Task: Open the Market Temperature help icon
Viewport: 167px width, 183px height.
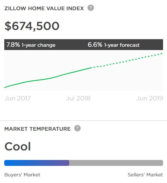Action: coord(77,128)
